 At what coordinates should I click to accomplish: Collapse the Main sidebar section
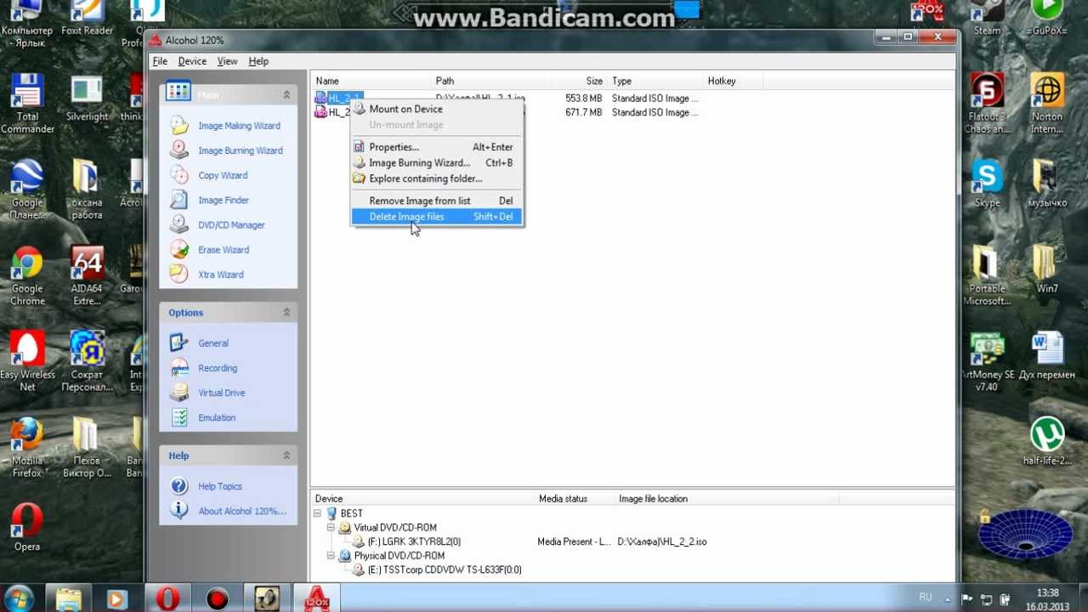coord(286,94)
